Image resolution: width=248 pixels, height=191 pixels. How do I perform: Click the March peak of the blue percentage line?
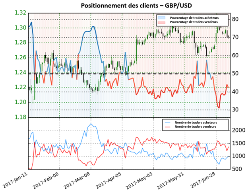click(x=93, y=26)
